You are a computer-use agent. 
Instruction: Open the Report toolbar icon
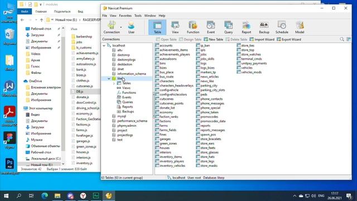[246, 27]
